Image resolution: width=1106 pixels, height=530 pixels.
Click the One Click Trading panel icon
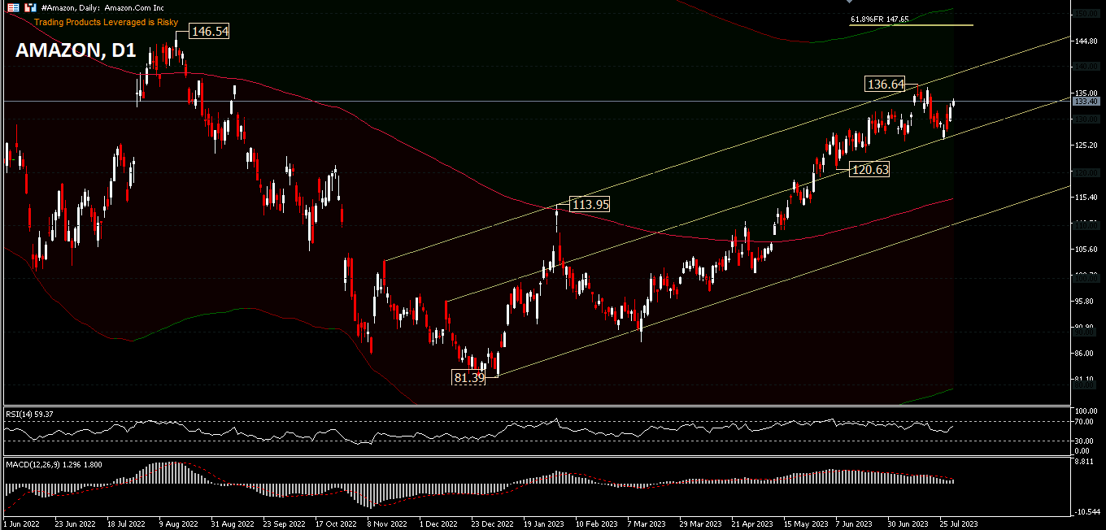tap(14, 7)
